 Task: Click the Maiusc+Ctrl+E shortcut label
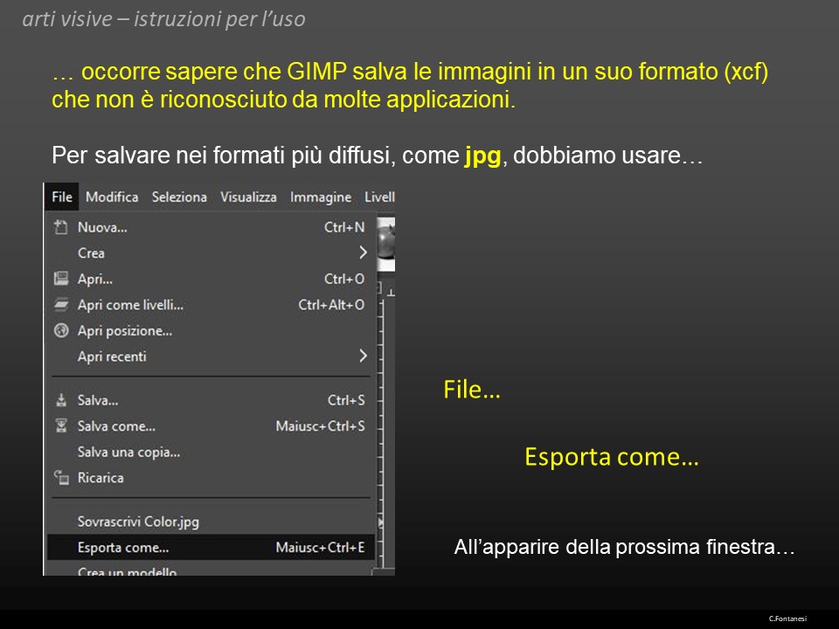321,547
